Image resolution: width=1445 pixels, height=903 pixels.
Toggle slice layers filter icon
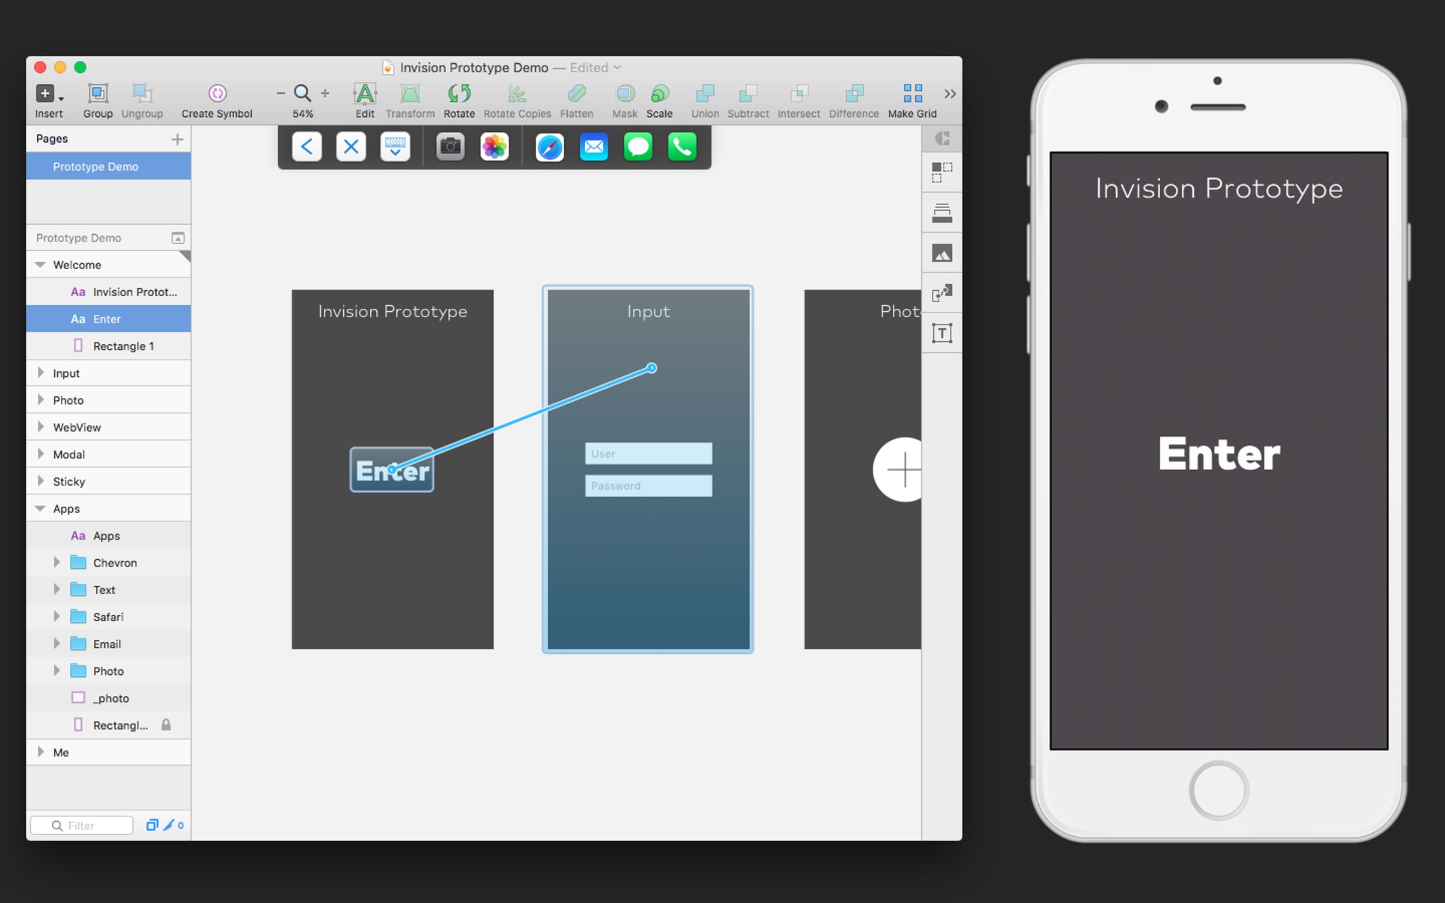(169, 825)
